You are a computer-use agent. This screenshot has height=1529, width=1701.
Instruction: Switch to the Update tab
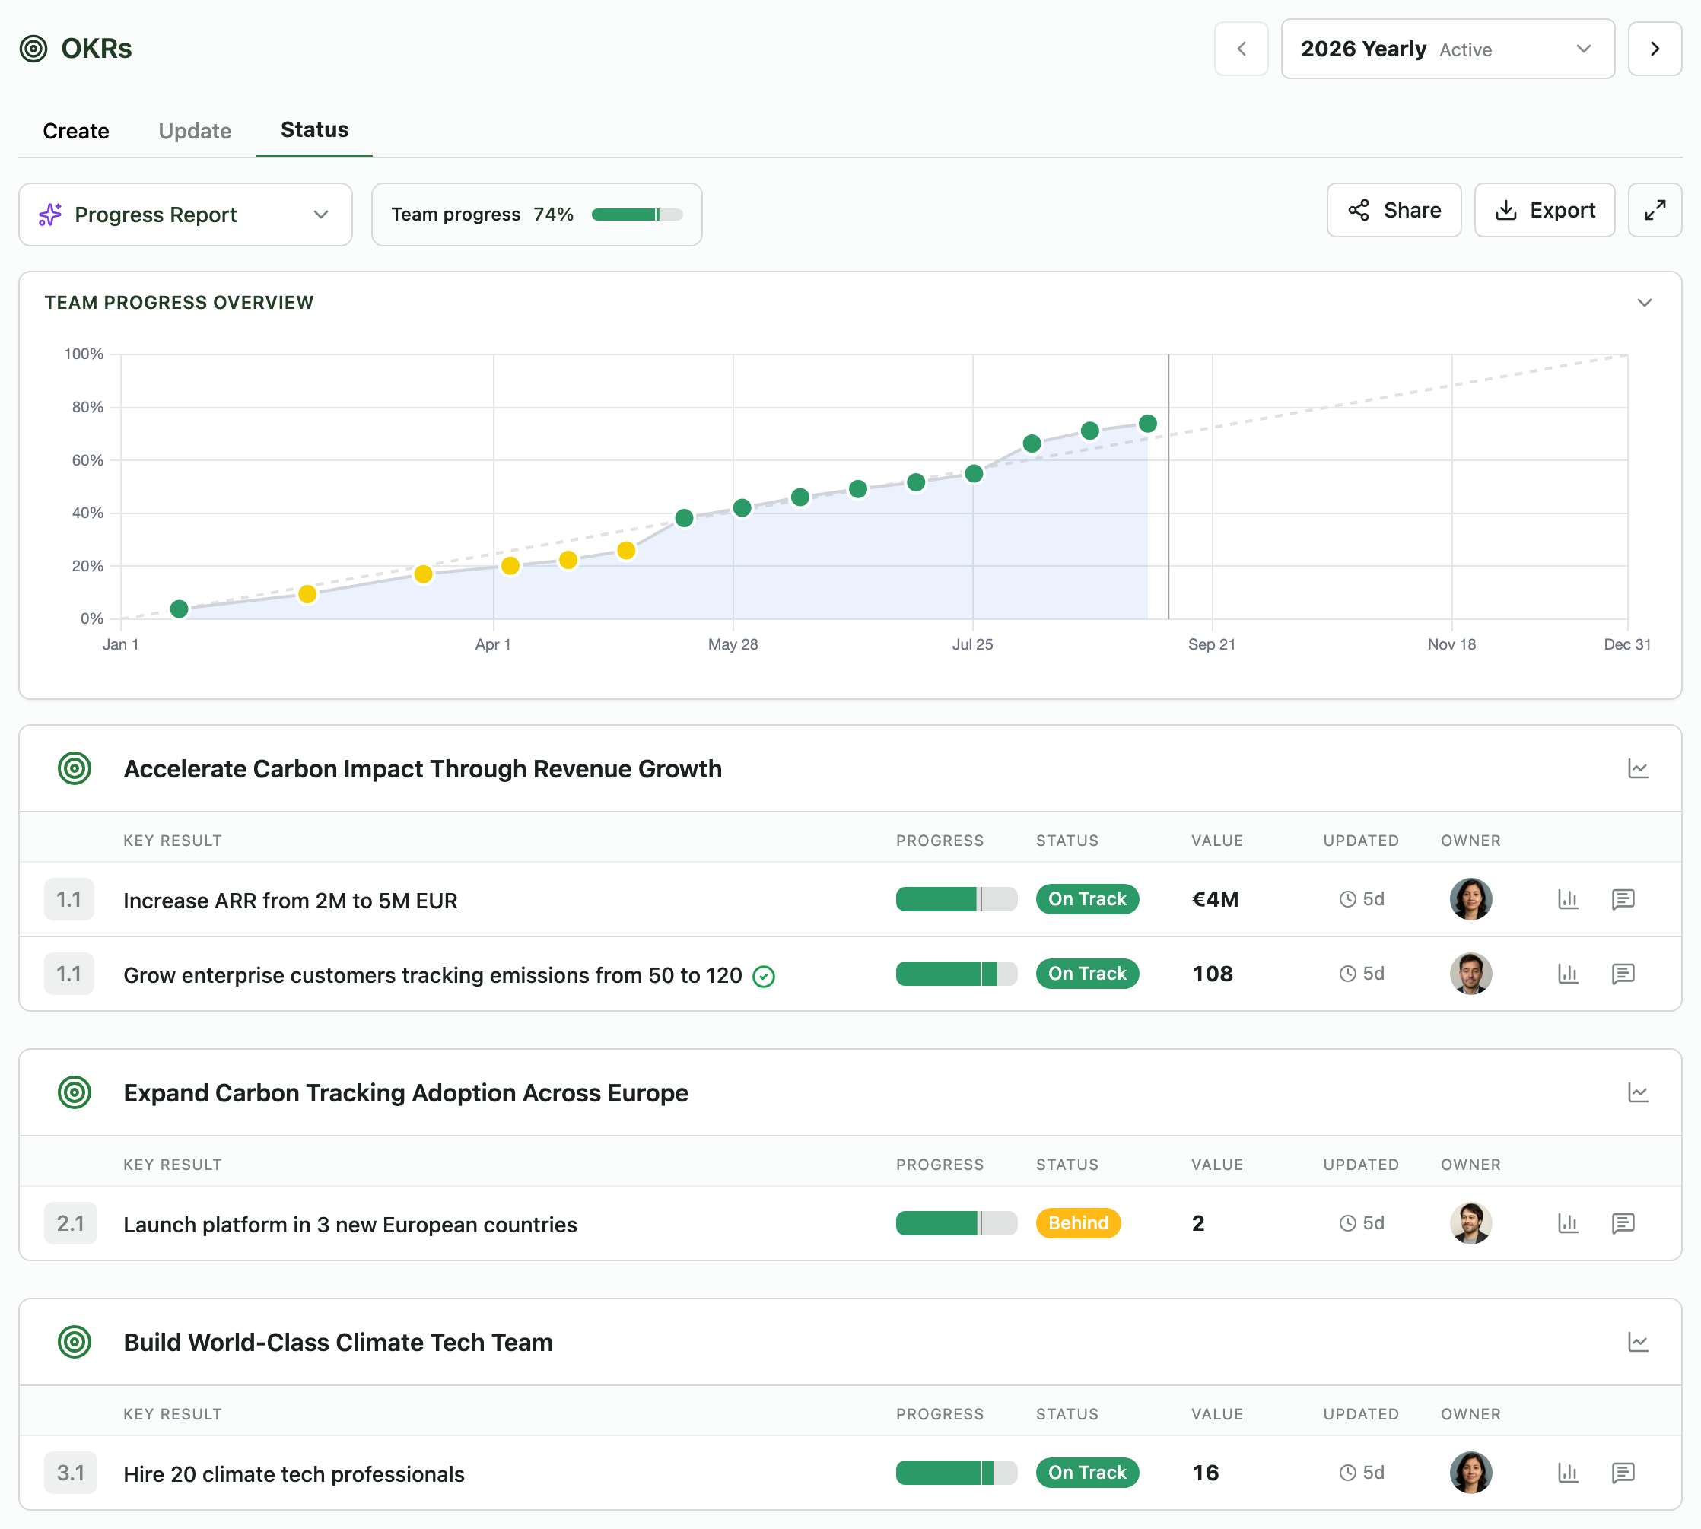click(x=195, y=131)
